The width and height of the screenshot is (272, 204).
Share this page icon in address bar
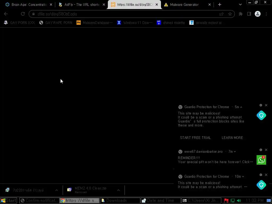coord(222,14)
